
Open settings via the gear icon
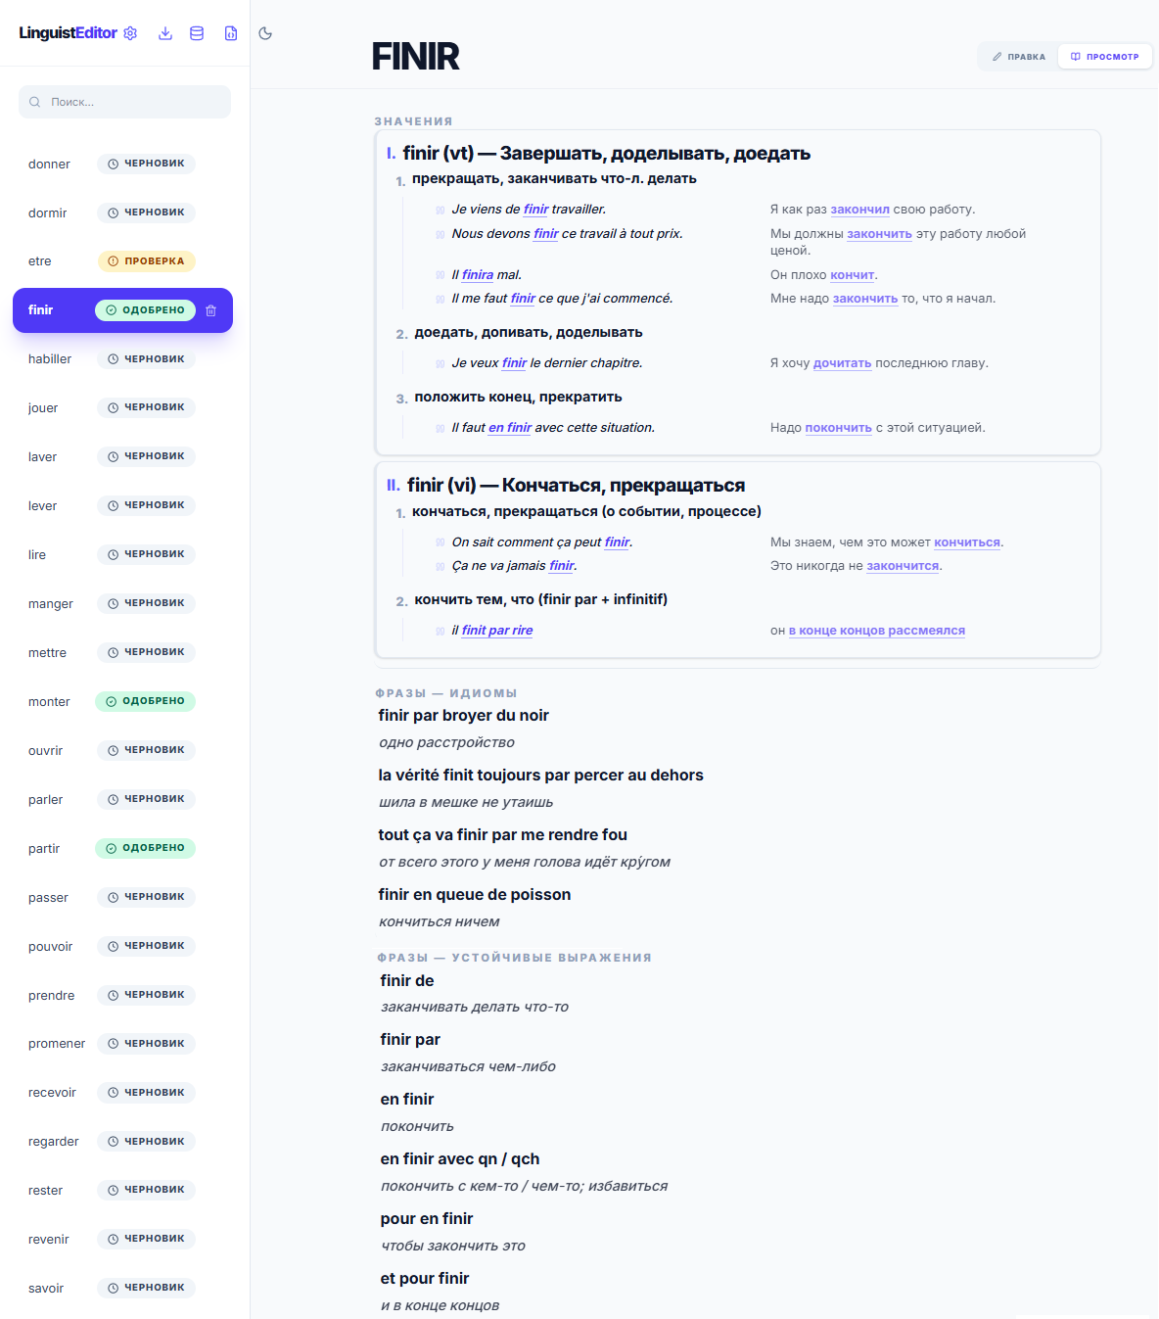tap(130, 33)
